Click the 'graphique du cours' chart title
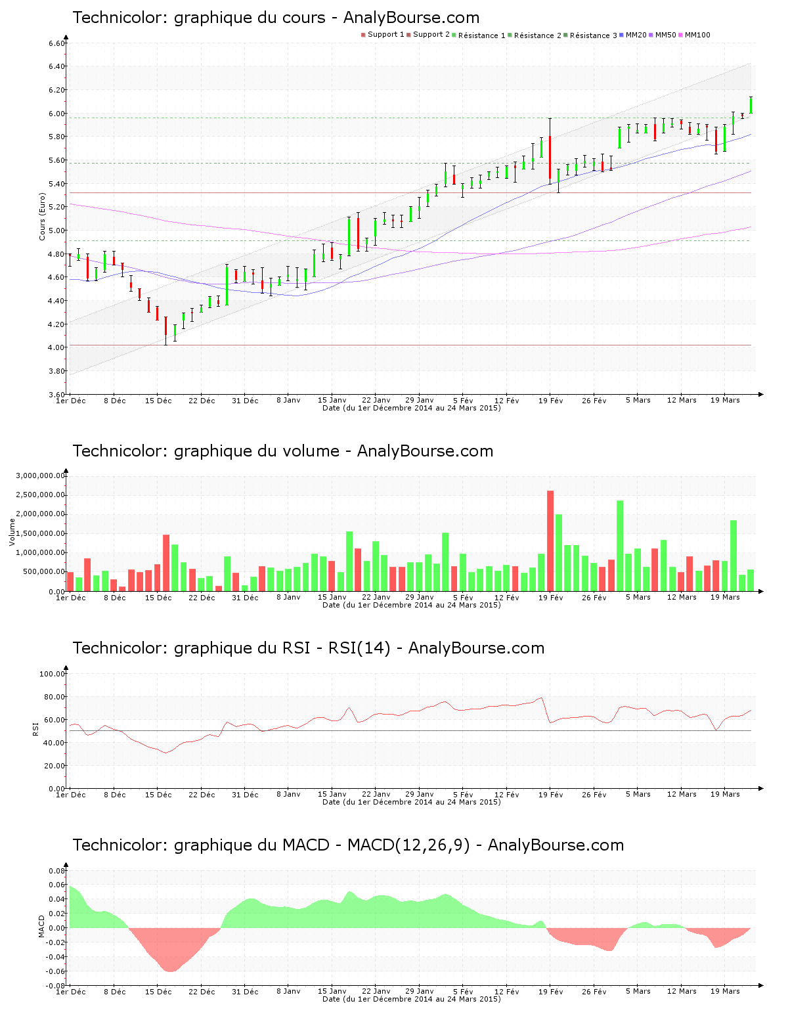788x1018 pixels. pos(276,18)
